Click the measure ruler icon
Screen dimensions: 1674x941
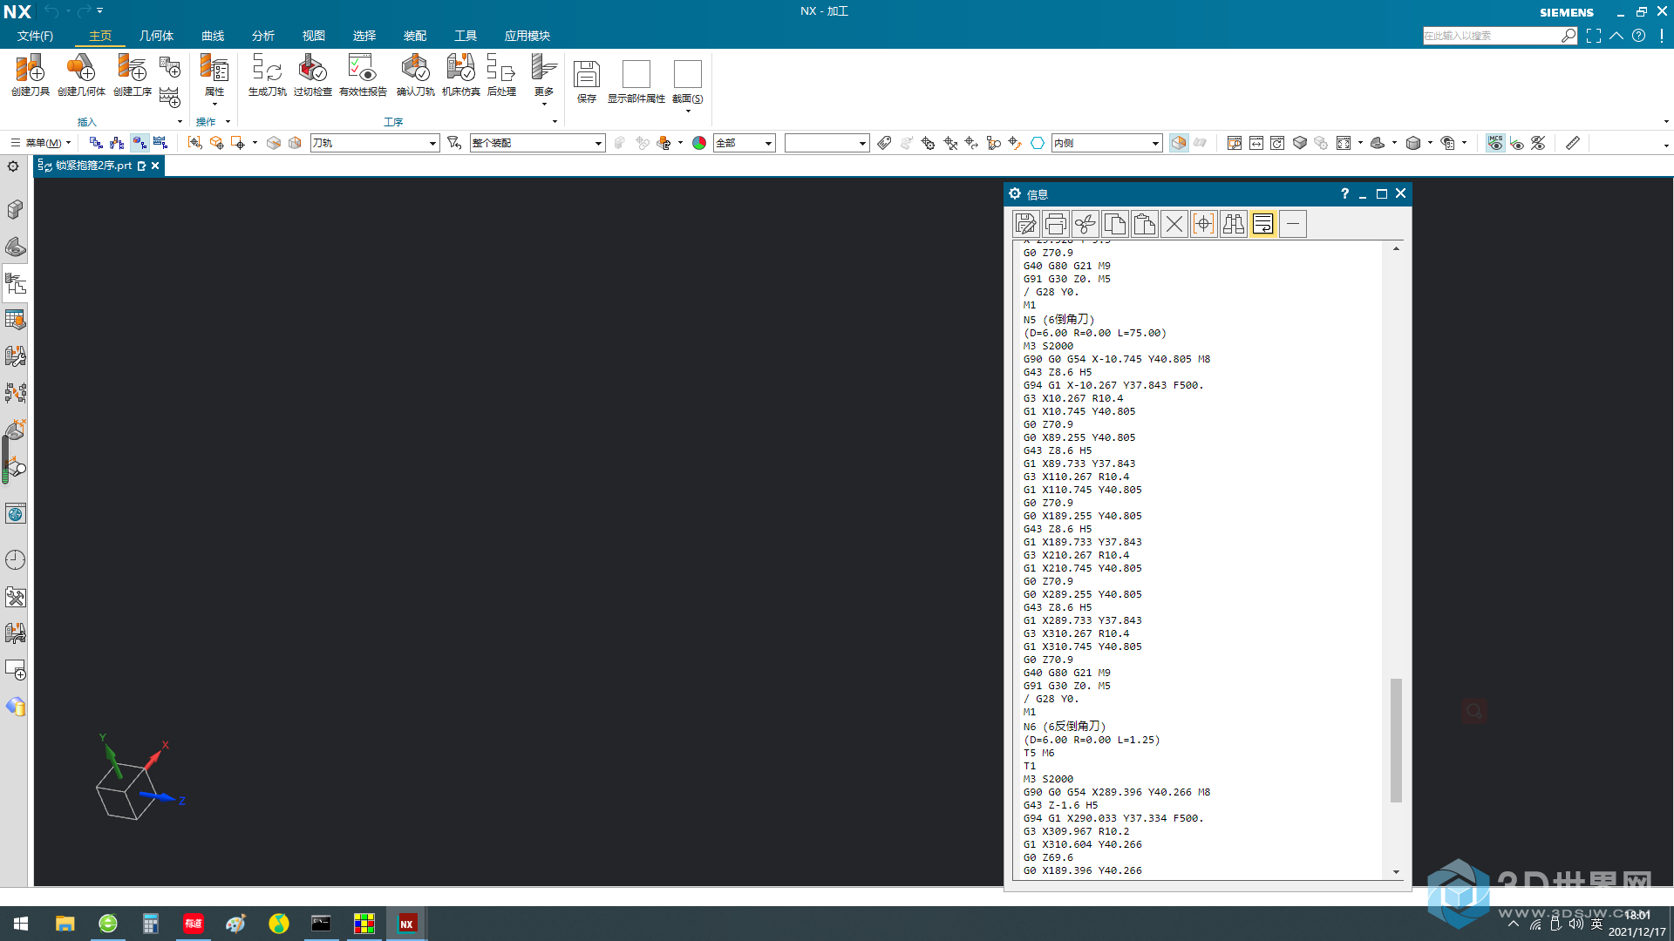click(x=1573, y=143)
